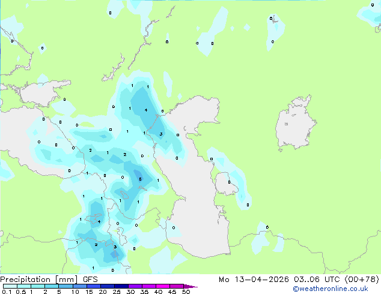Click the 10–15 mm legend color swatch
The image size is (381, 294).
pos(80,286)
